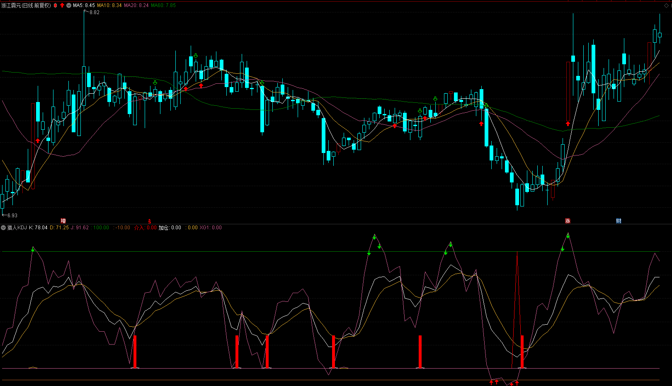Select the MA5: 8.45 label
The width and height of the screenshot is (672, 386).
[84, 5]
